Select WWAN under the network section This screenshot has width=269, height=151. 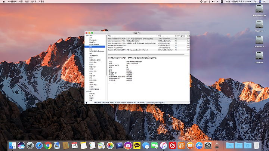(92, 94)
